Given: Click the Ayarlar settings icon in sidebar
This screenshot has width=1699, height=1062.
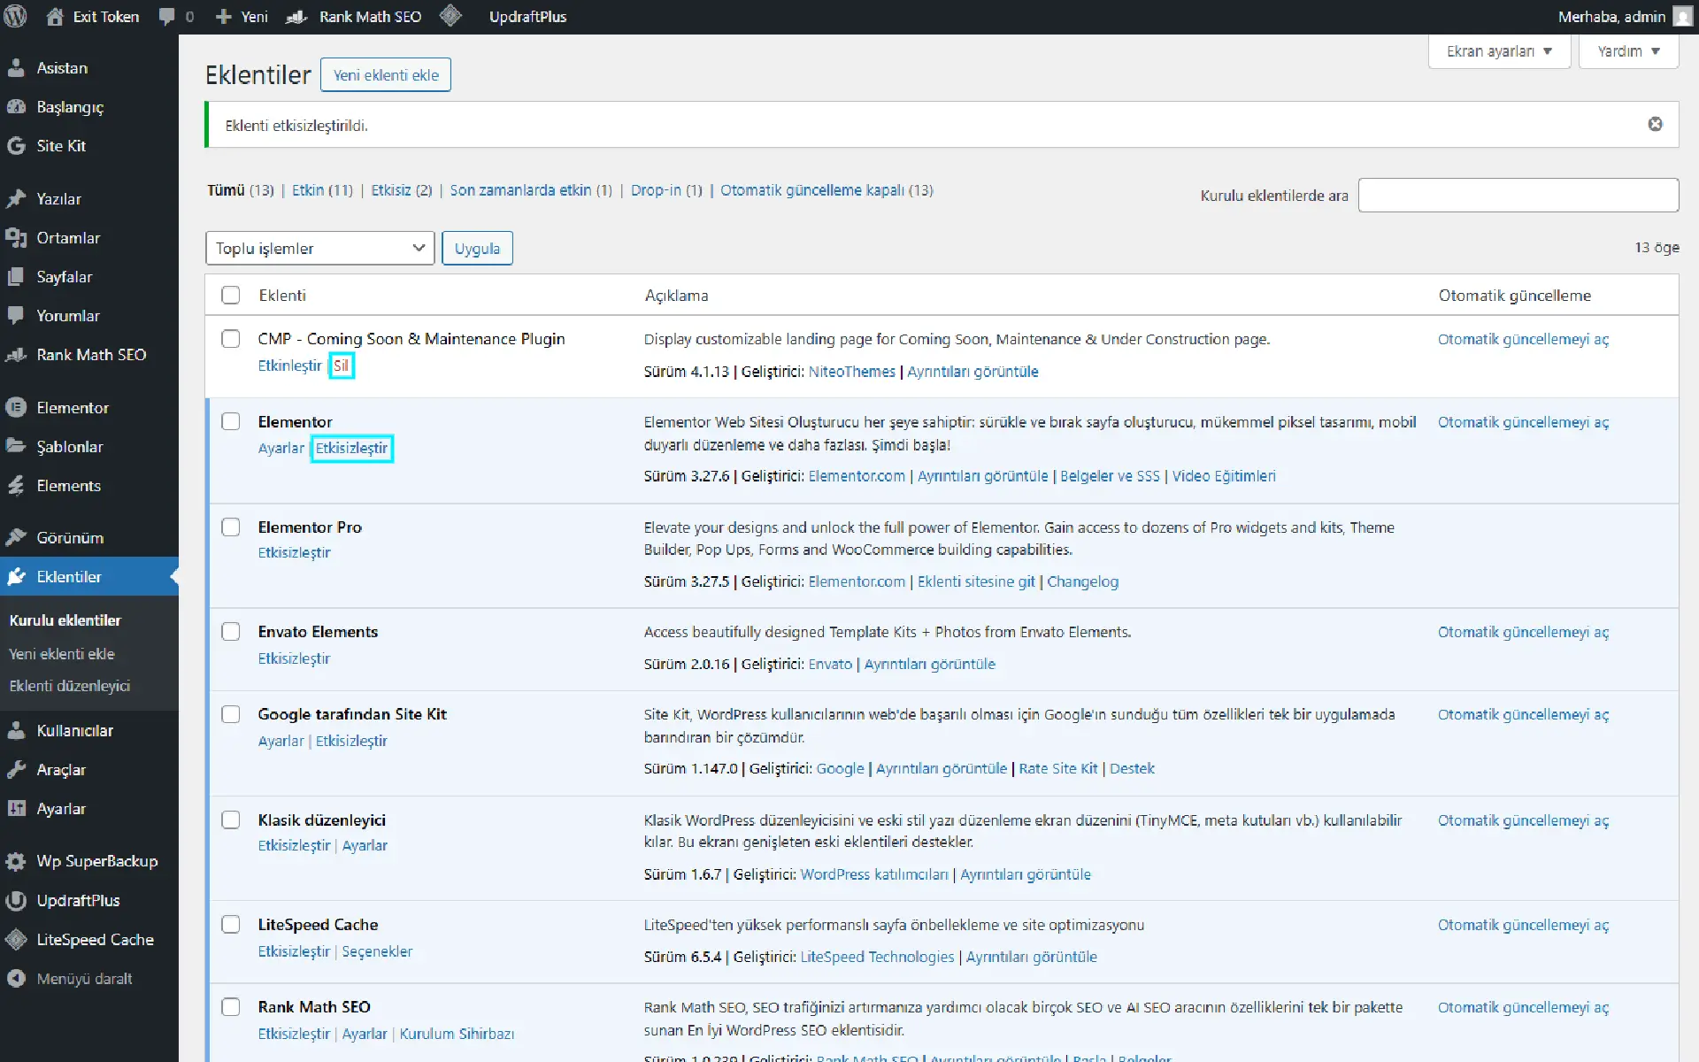Looking at the screenshot, I should (x=16, y=809).
